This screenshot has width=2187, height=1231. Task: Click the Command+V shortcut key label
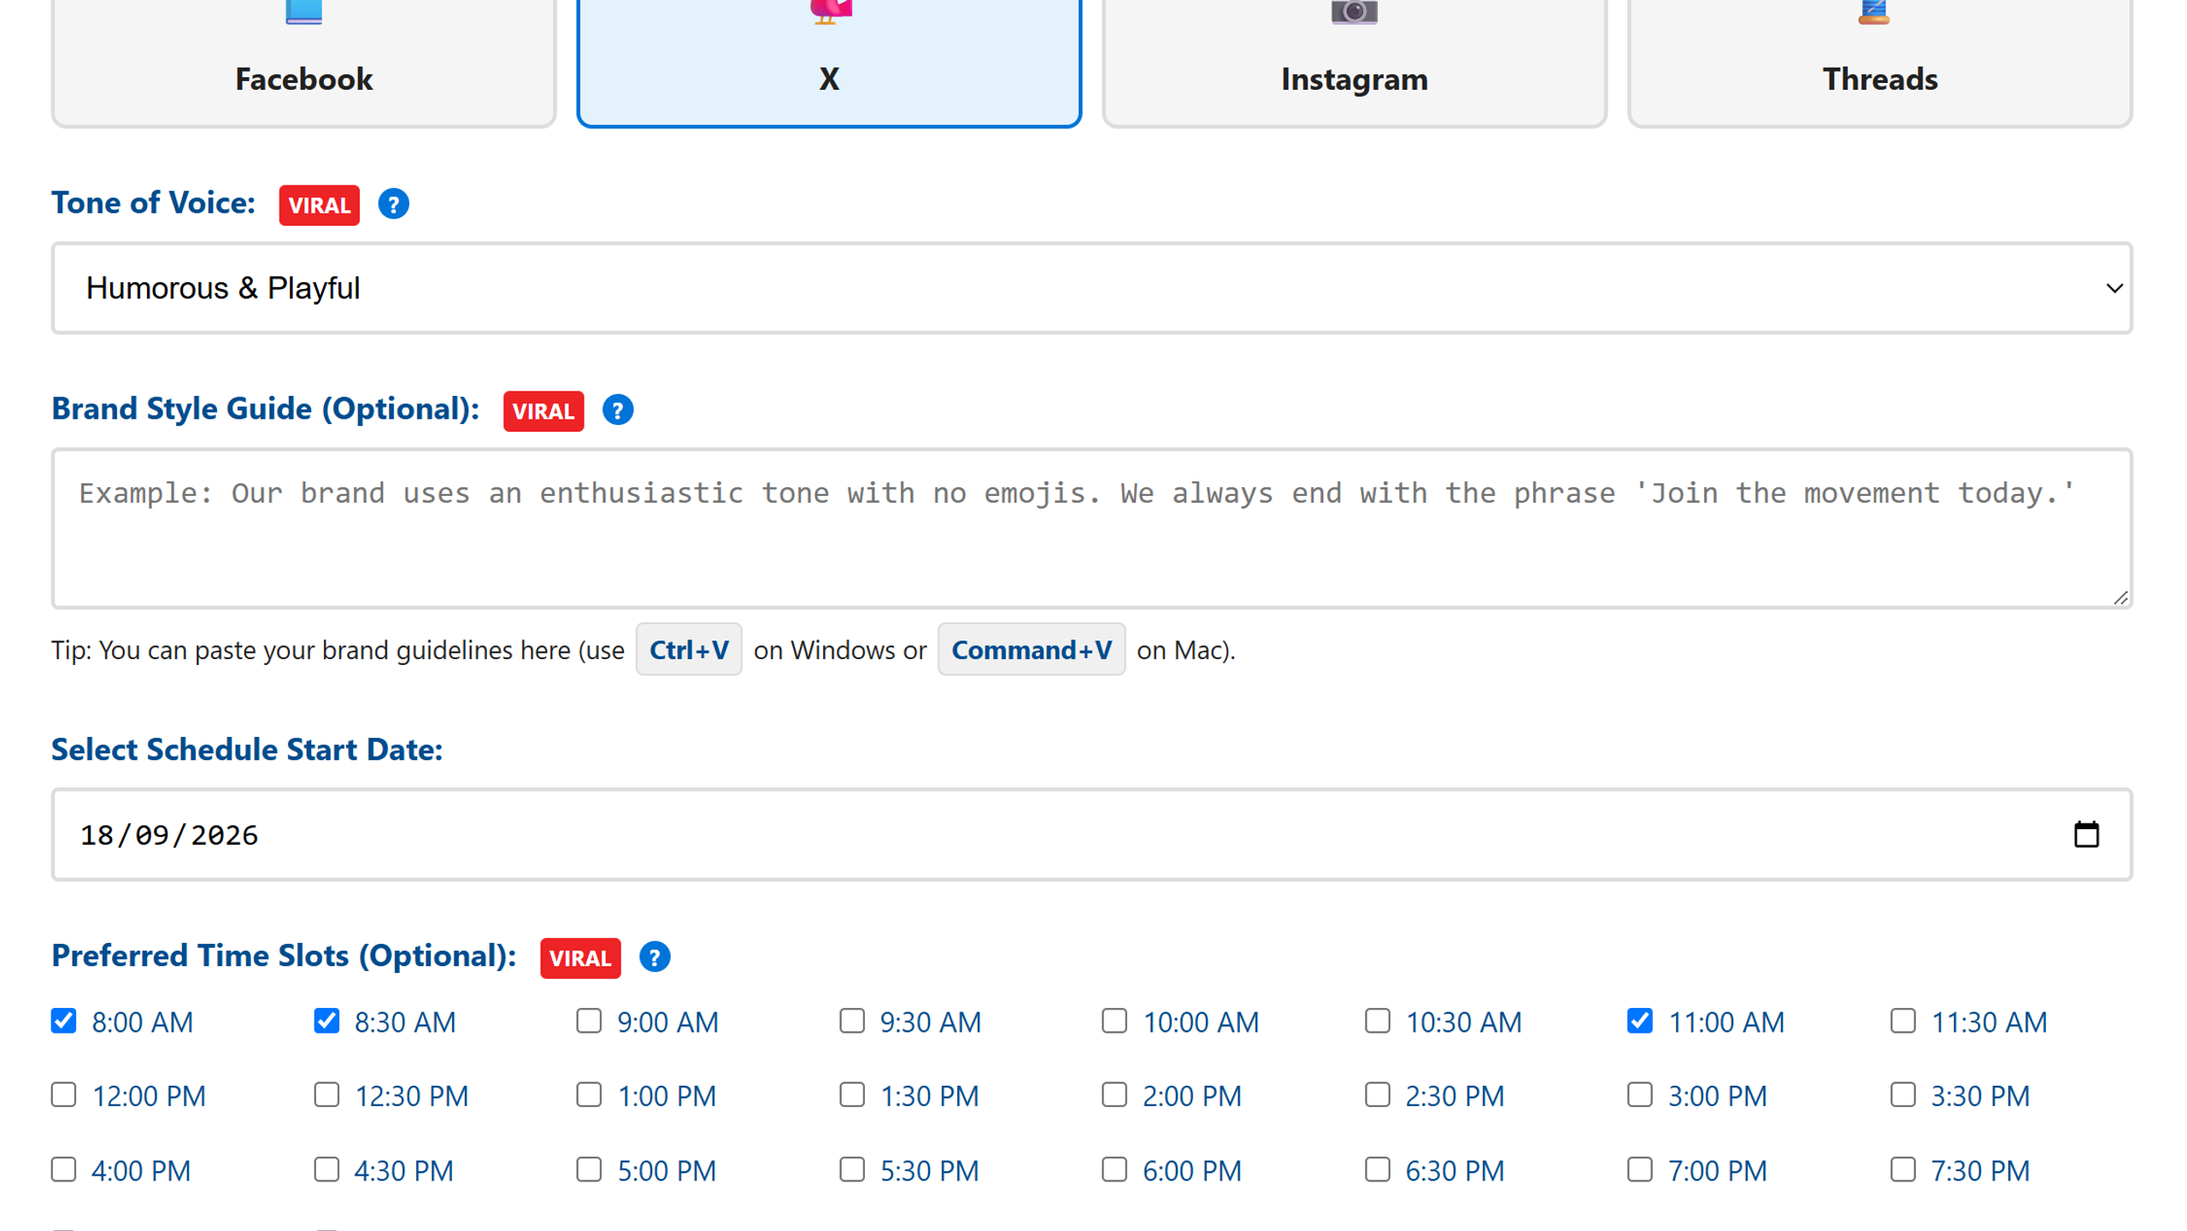point(1032,650)
